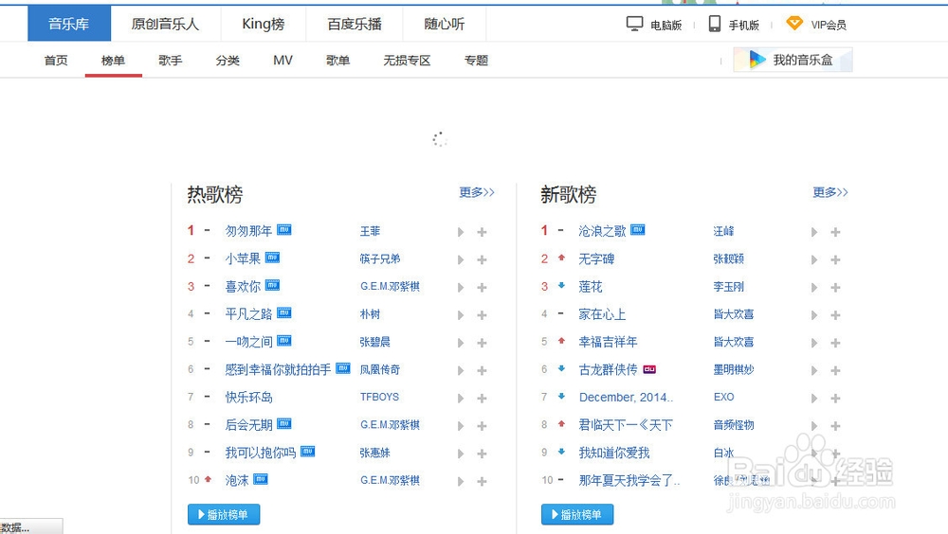Open the 歌手 artists submenu

pos(171,61)
